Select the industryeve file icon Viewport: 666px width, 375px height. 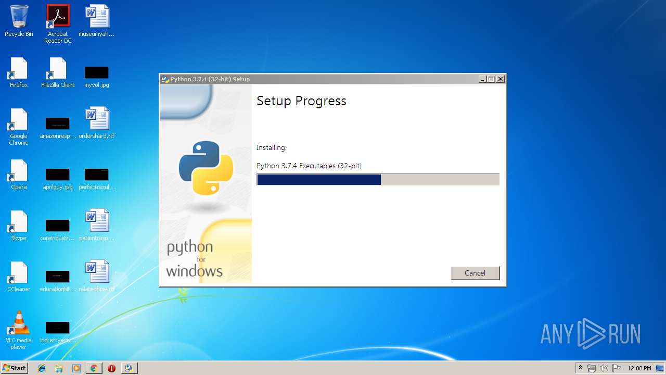click(58, 332)
